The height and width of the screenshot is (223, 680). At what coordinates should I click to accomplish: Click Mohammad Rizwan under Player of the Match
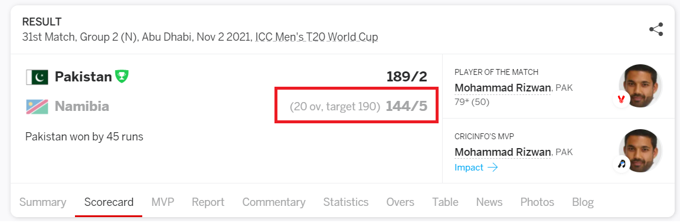[x=503, y=88]
